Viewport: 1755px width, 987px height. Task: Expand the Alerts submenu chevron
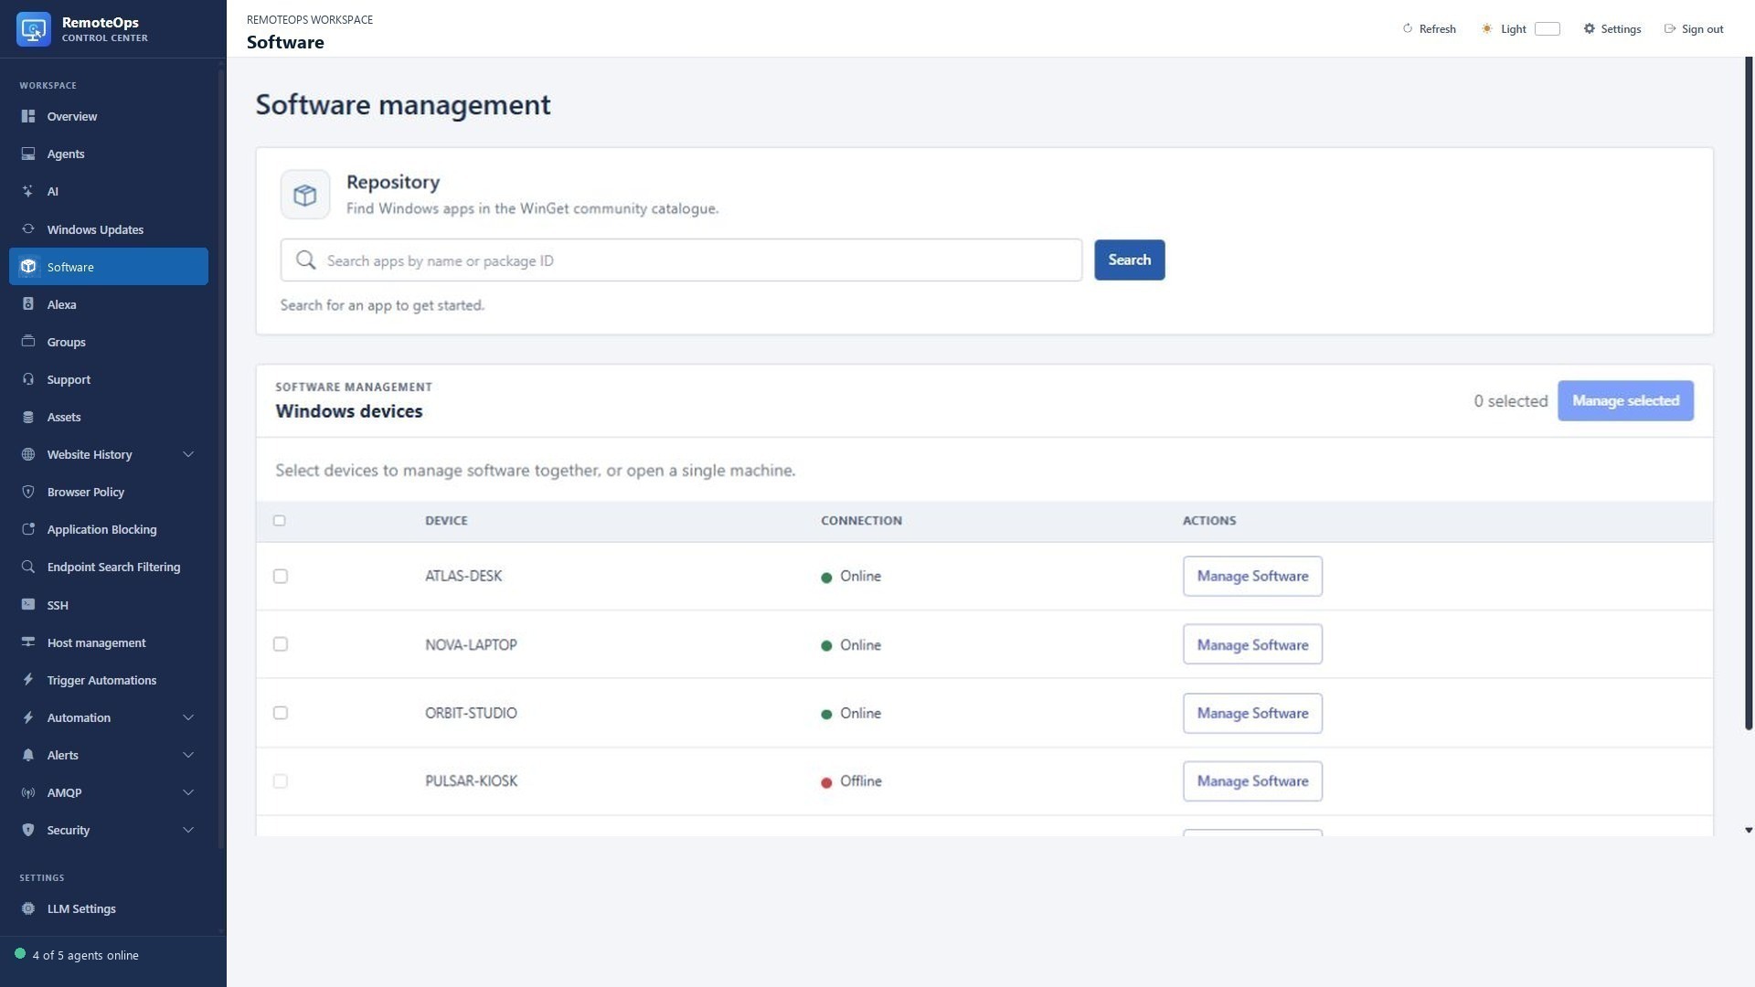coord(188,755)
